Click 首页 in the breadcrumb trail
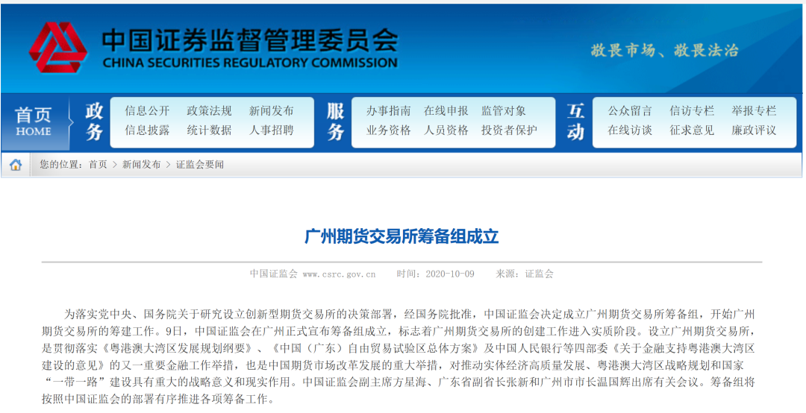The height and width of the screenshot is (413, 806). 99,165
